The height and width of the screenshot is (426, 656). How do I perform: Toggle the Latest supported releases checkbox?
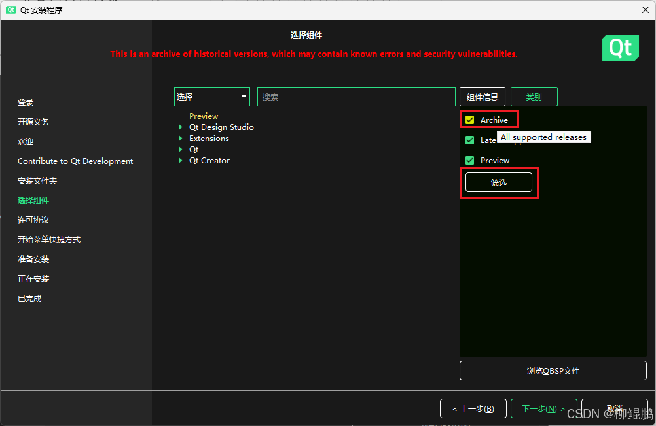pos(470,140)
